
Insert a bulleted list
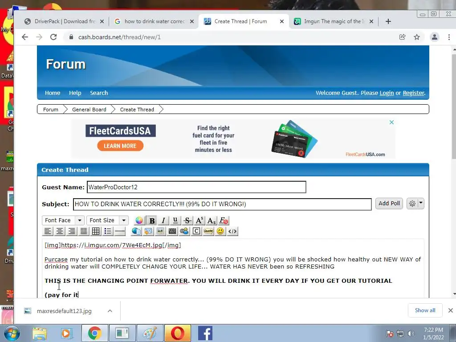(x=108, y=231)
